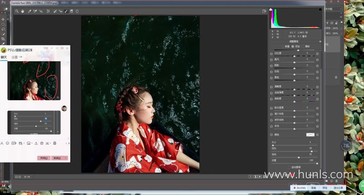The width and height of the screenshot is (364, 195).
Task: Select the Graduated Filter tool
Action: coord(72,11)
